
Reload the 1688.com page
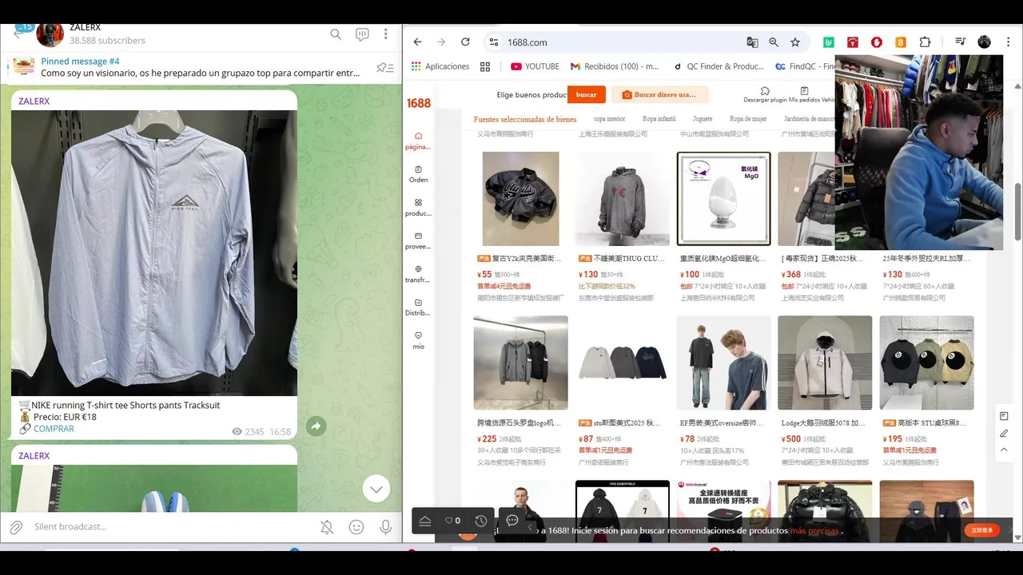[x=465, y=42]
